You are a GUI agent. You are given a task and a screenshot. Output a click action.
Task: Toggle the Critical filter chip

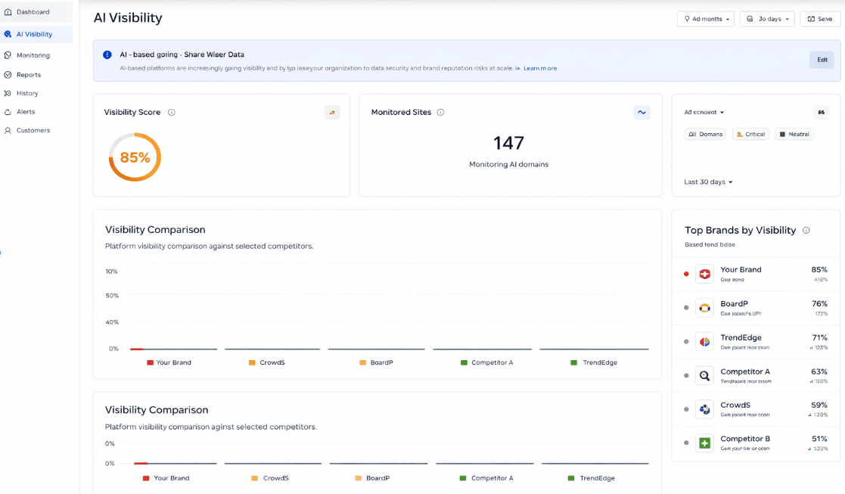(750, 134)
